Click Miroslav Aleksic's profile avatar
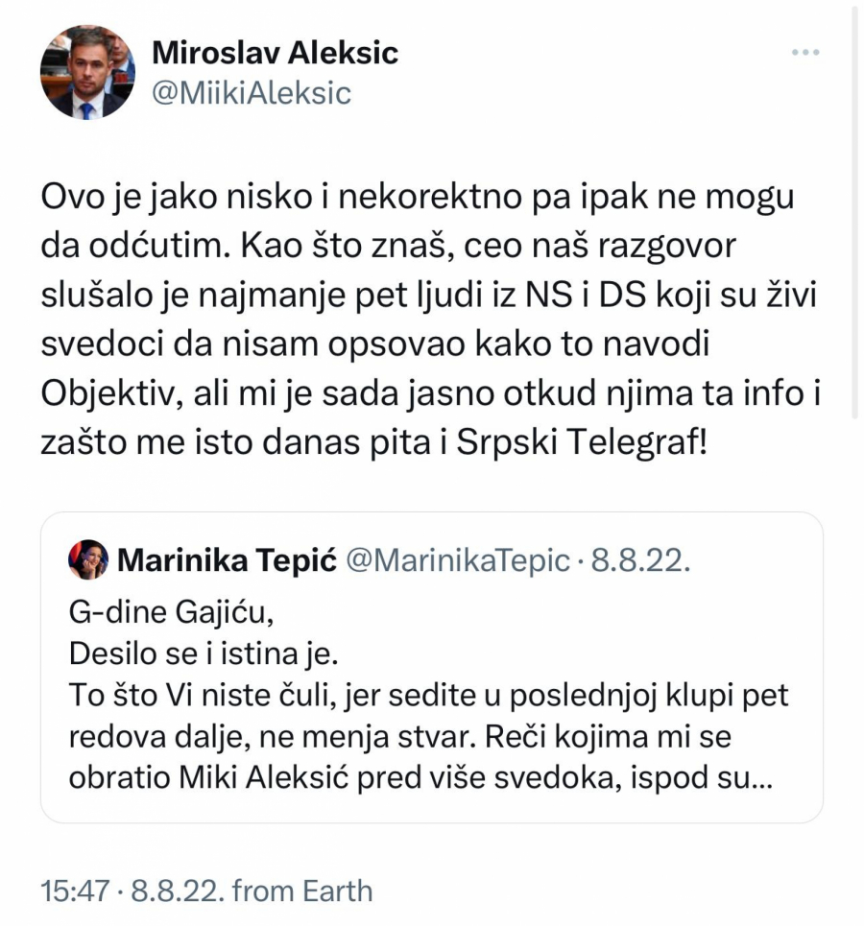Viewport: 864px width, 926px height. (x=87, y=73)
